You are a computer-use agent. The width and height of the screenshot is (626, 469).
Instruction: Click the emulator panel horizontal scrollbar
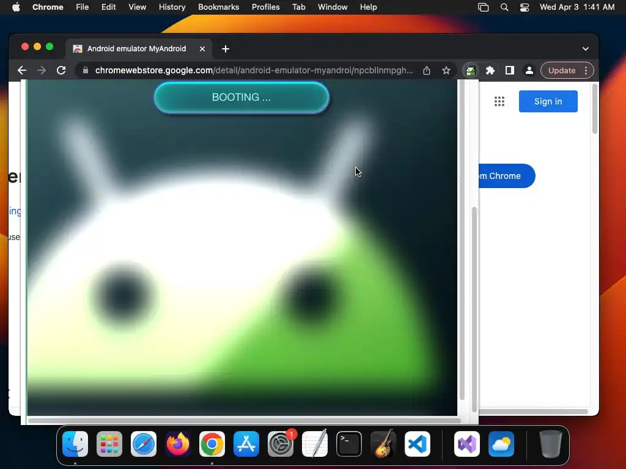[245, 420]
